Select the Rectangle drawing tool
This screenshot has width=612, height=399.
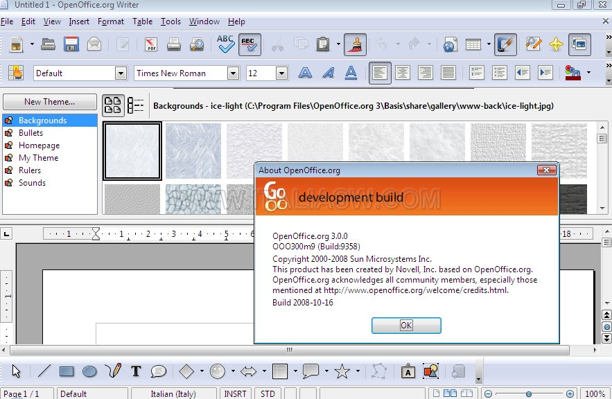[67, 371]
